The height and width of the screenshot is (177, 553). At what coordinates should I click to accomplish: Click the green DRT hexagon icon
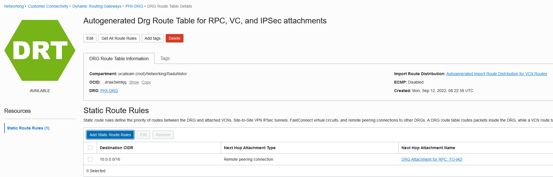point(40,50)
